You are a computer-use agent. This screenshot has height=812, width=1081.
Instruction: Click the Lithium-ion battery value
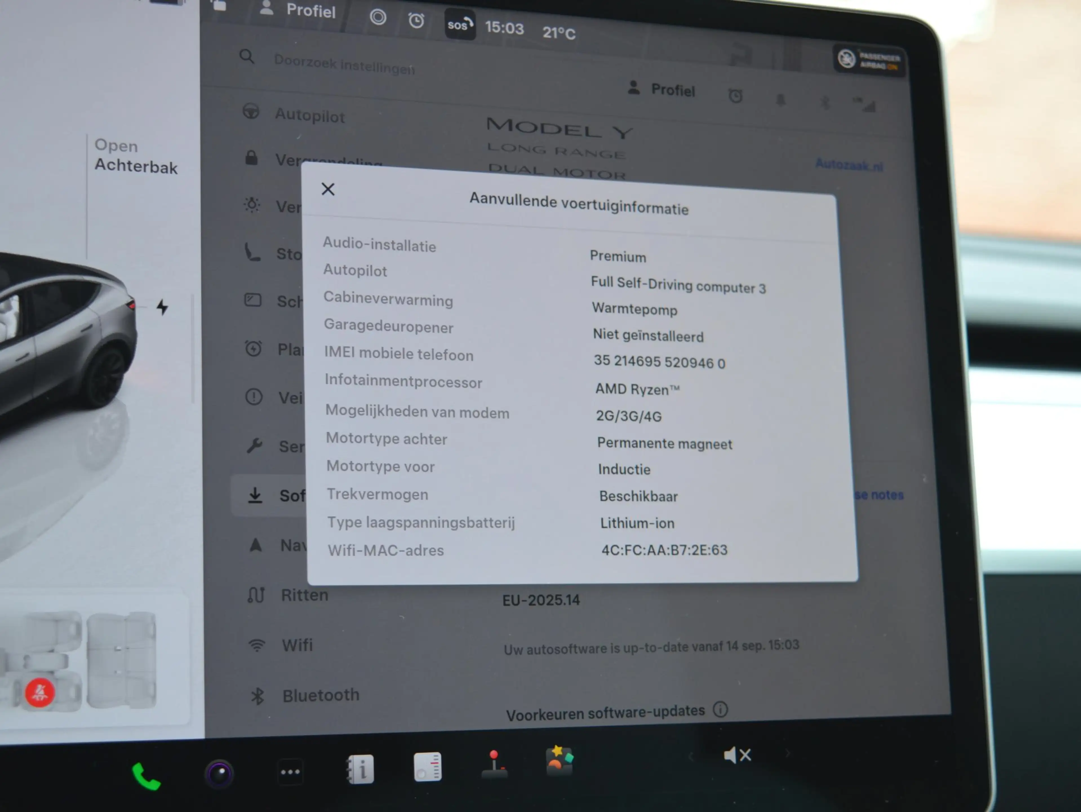coord(637,523)
